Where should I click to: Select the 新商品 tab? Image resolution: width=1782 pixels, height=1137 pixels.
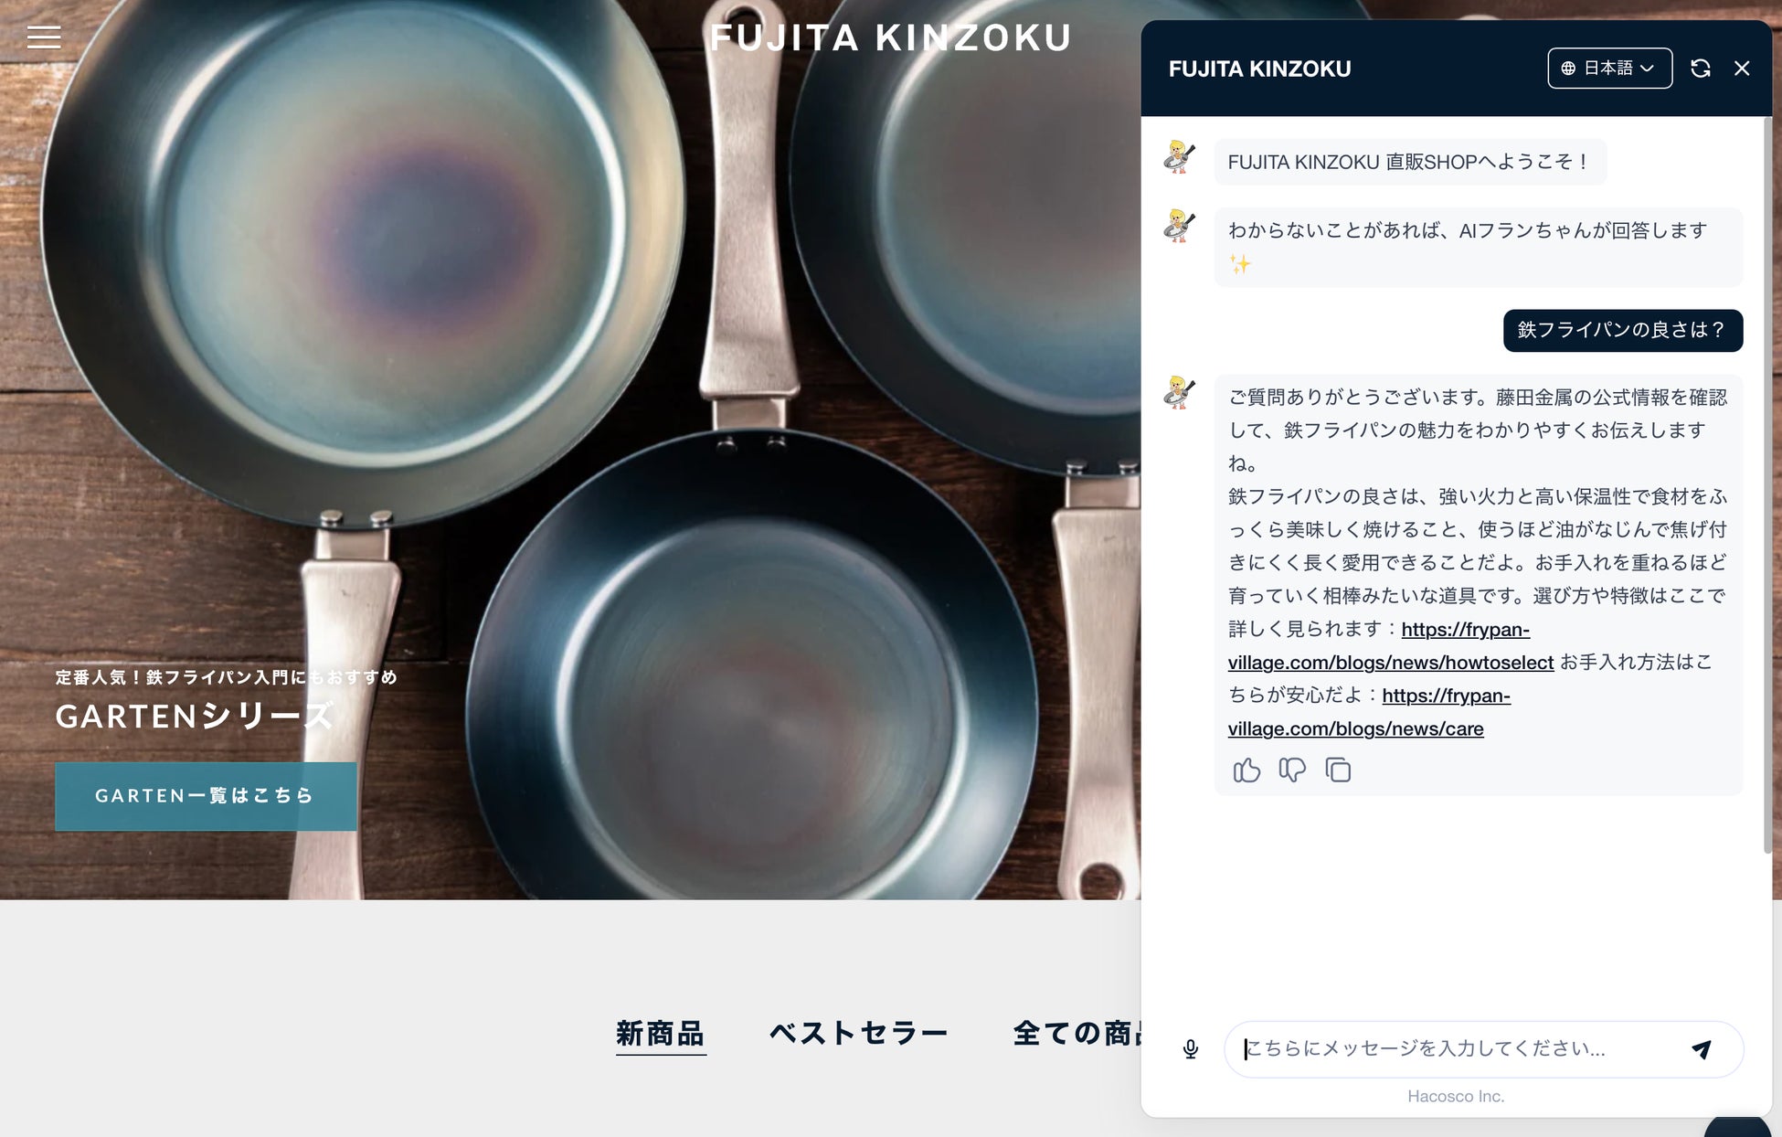660,1034
